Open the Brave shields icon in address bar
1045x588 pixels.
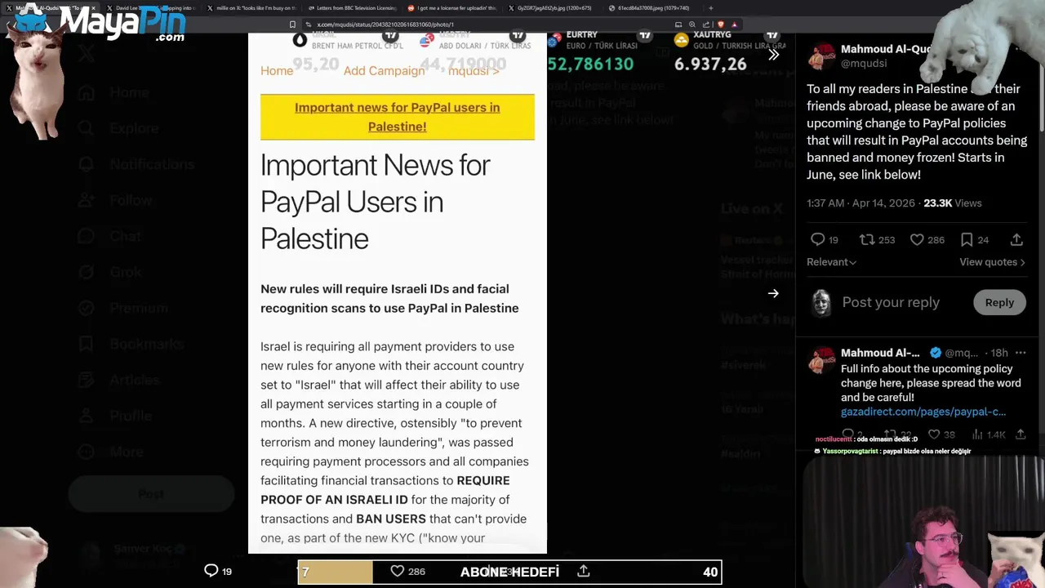pos(721,24)
